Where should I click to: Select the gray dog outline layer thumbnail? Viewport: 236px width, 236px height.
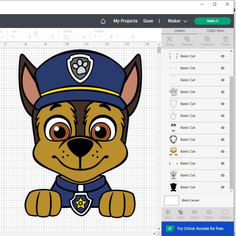point(173,175)
